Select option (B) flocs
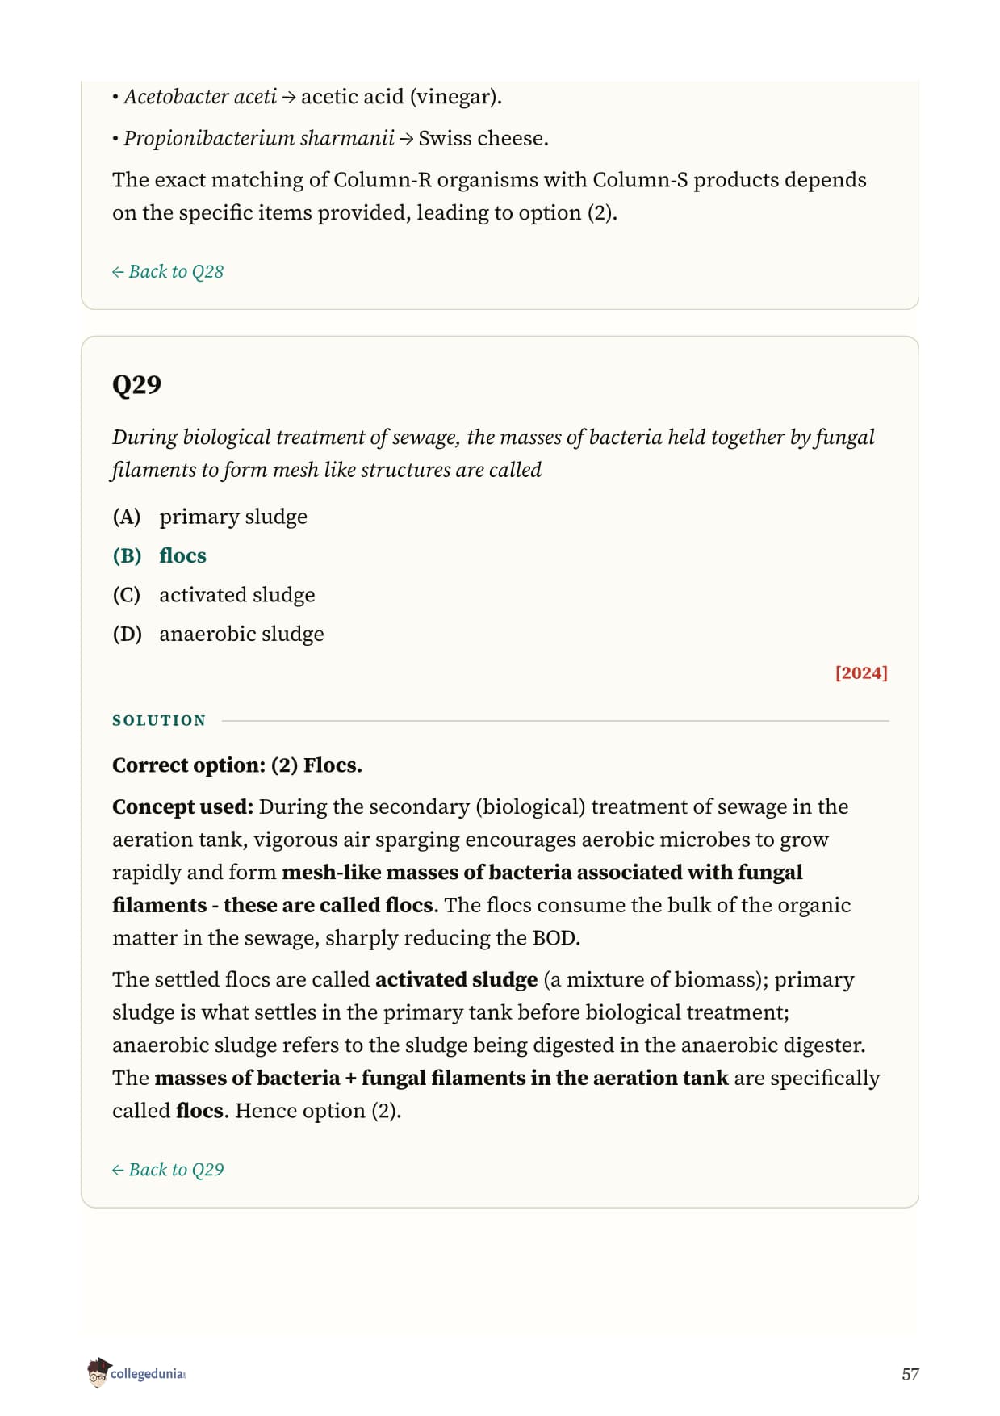The image size is (1000, 1416). 160,555
